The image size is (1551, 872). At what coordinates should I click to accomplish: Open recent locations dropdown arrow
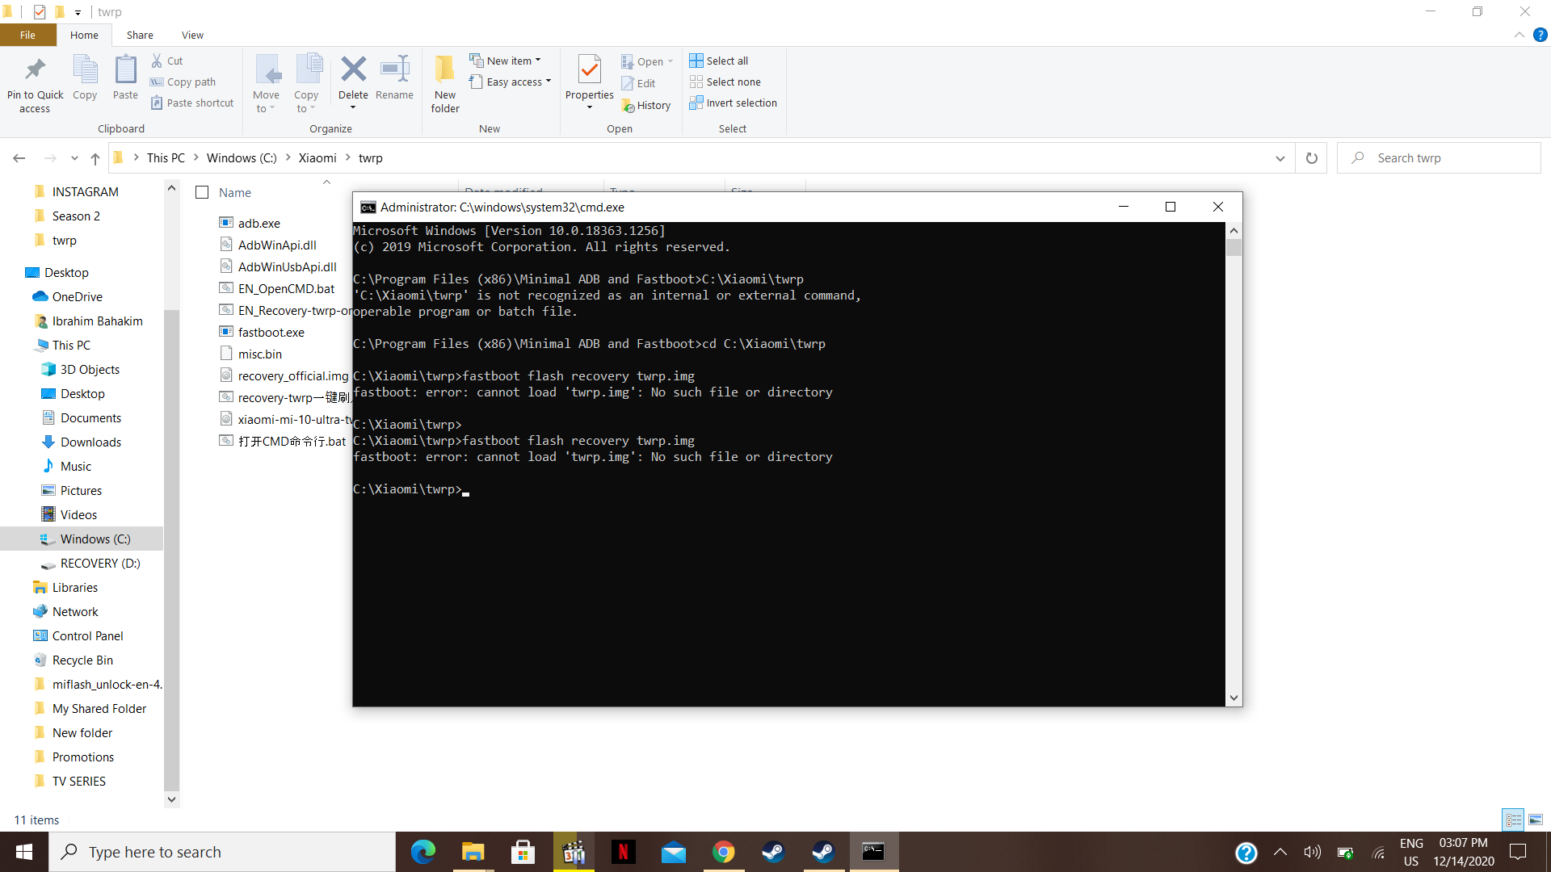[74, 158]
